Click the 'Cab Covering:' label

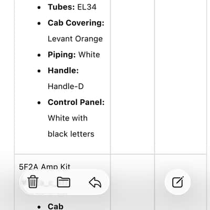tap(76, 23)
